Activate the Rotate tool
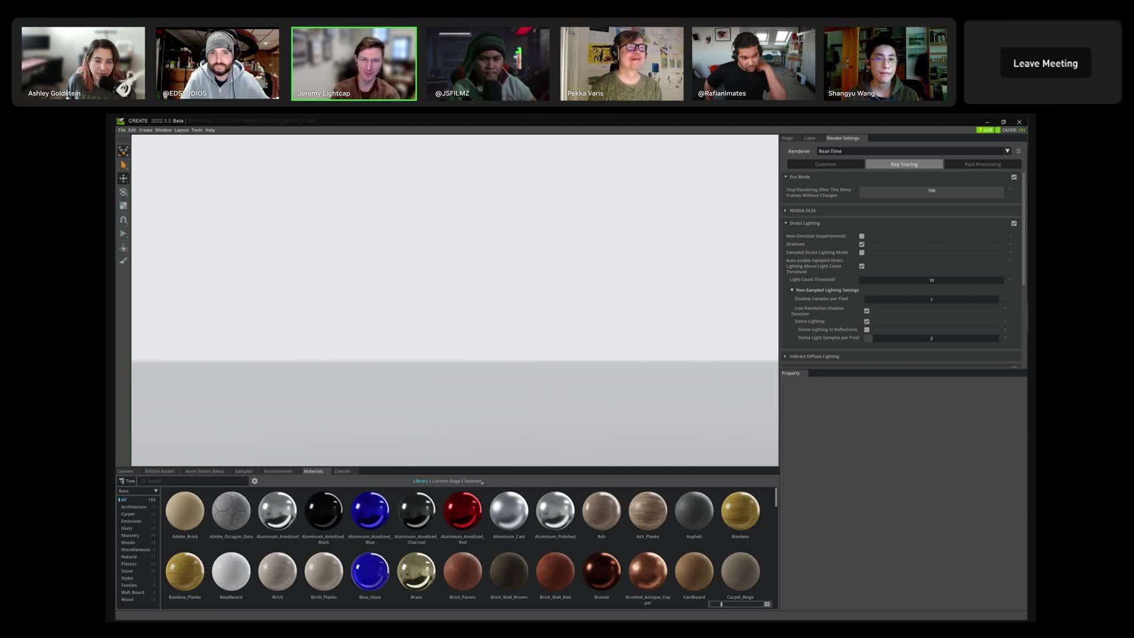The height and width of the screenshot is (638, 1134). coord(123,192)
